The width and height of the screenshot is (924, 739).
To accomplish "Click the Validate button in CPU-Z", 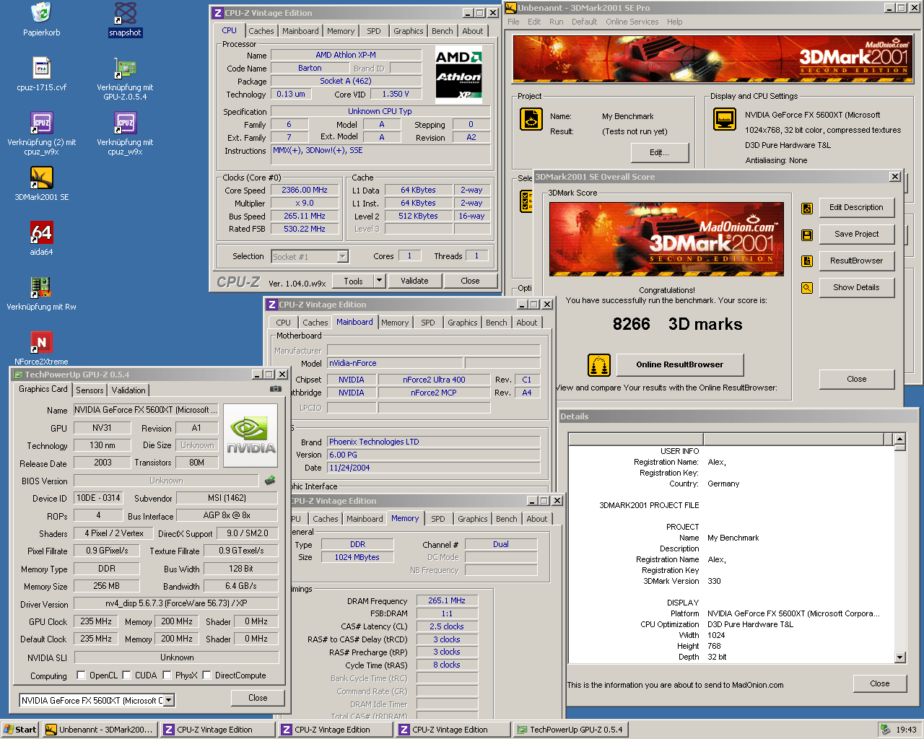I will 414,281.
